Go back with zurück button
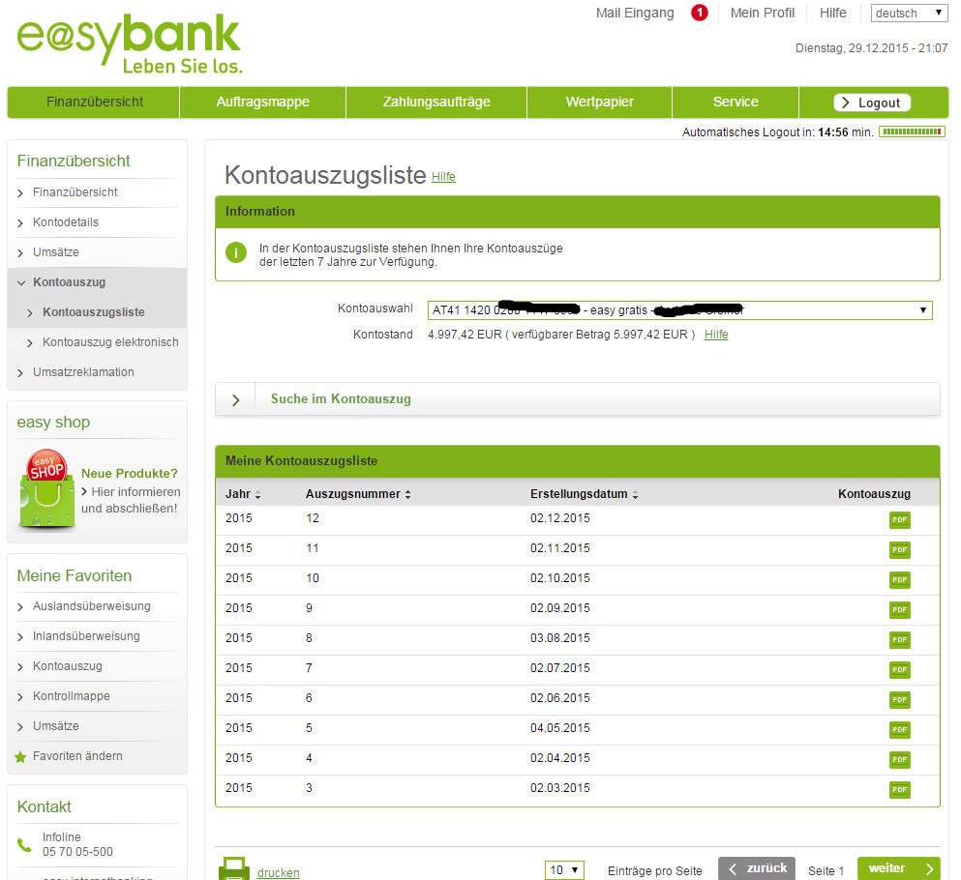Image resolution: width=961 pixels, height=880 pixels. coord(757,868)
